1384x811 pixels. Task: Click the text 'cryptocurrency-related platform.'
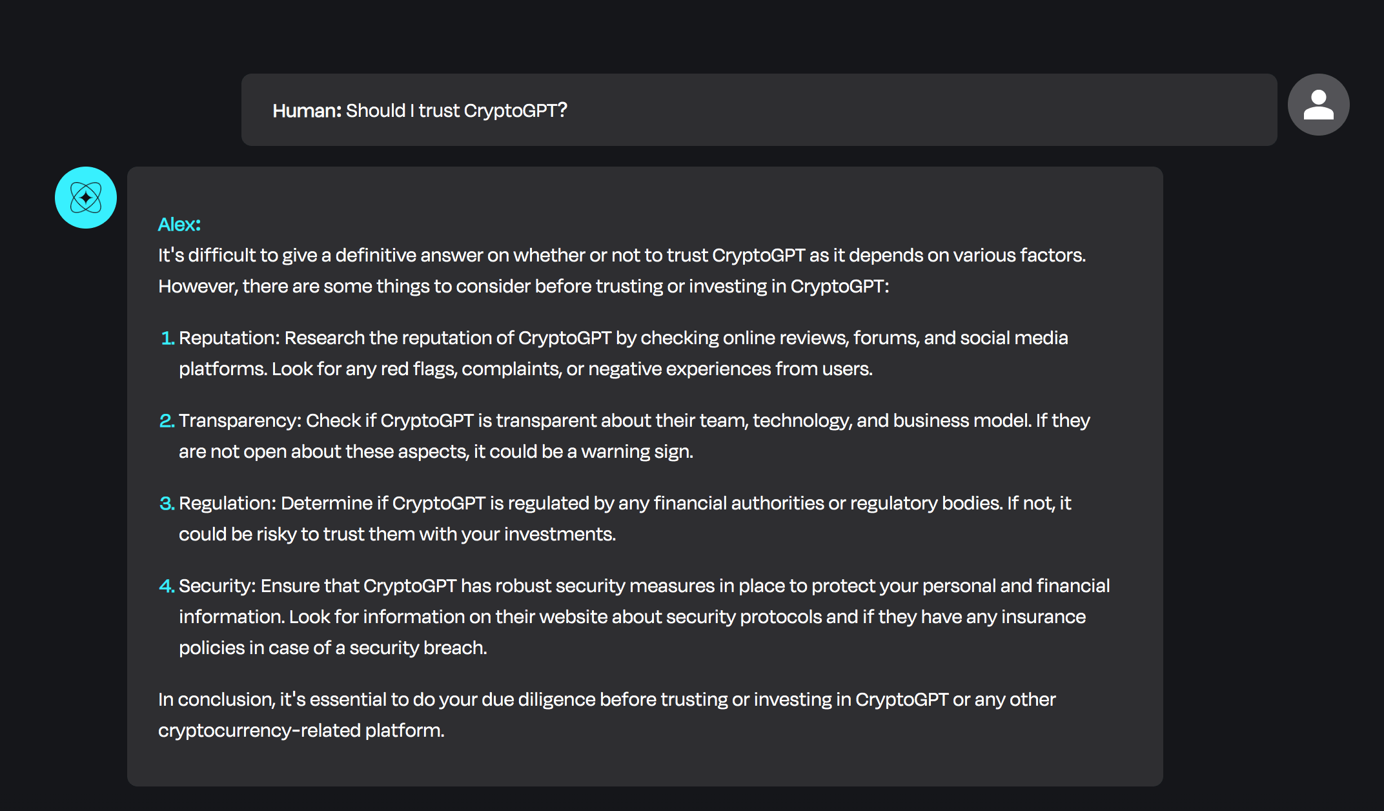click(x=301, y=730)
